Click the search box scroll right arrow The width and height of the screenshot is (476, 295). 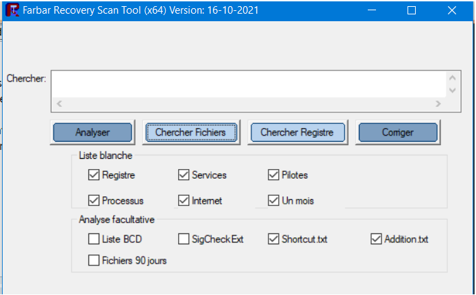click(438, 104)
